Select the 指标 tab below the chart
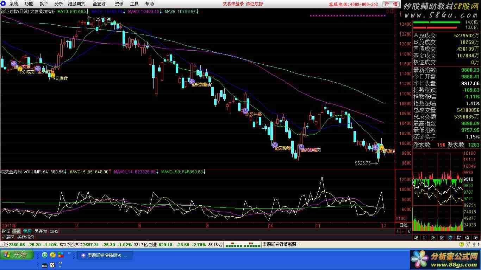Image resolution: width=481 pixels, height=270 pixels. (6, 231)
